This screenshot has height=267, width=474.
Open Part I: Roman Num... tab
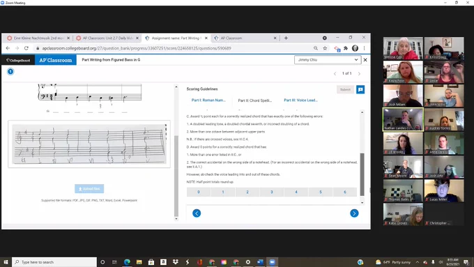coord(208,100)
